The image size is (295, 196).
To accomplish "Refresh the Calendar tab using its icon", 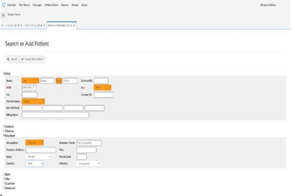I will (x=14, y=25).
